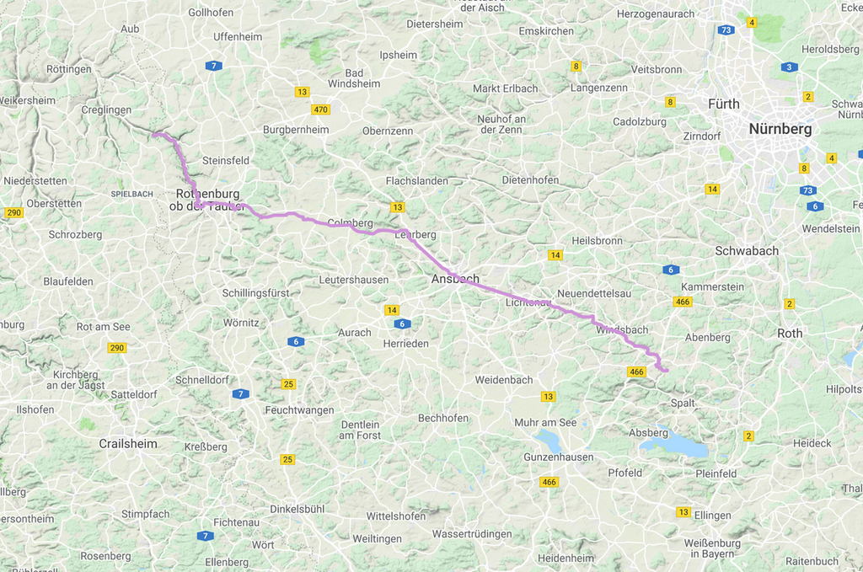
Task: Click the blue 6 shield above Herrieden
Action: coord(402,324)
